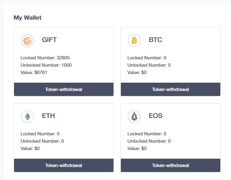231x180 pixels.
Task: Click the EOS Value $0 text
Action: (x=137, y=148)
